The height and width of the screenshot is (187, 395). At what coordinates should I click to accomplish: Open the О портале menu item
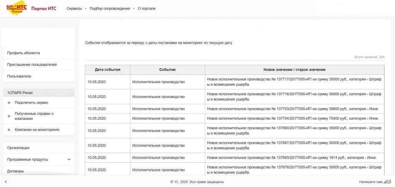pyautogui.click(x=147, y=8)
